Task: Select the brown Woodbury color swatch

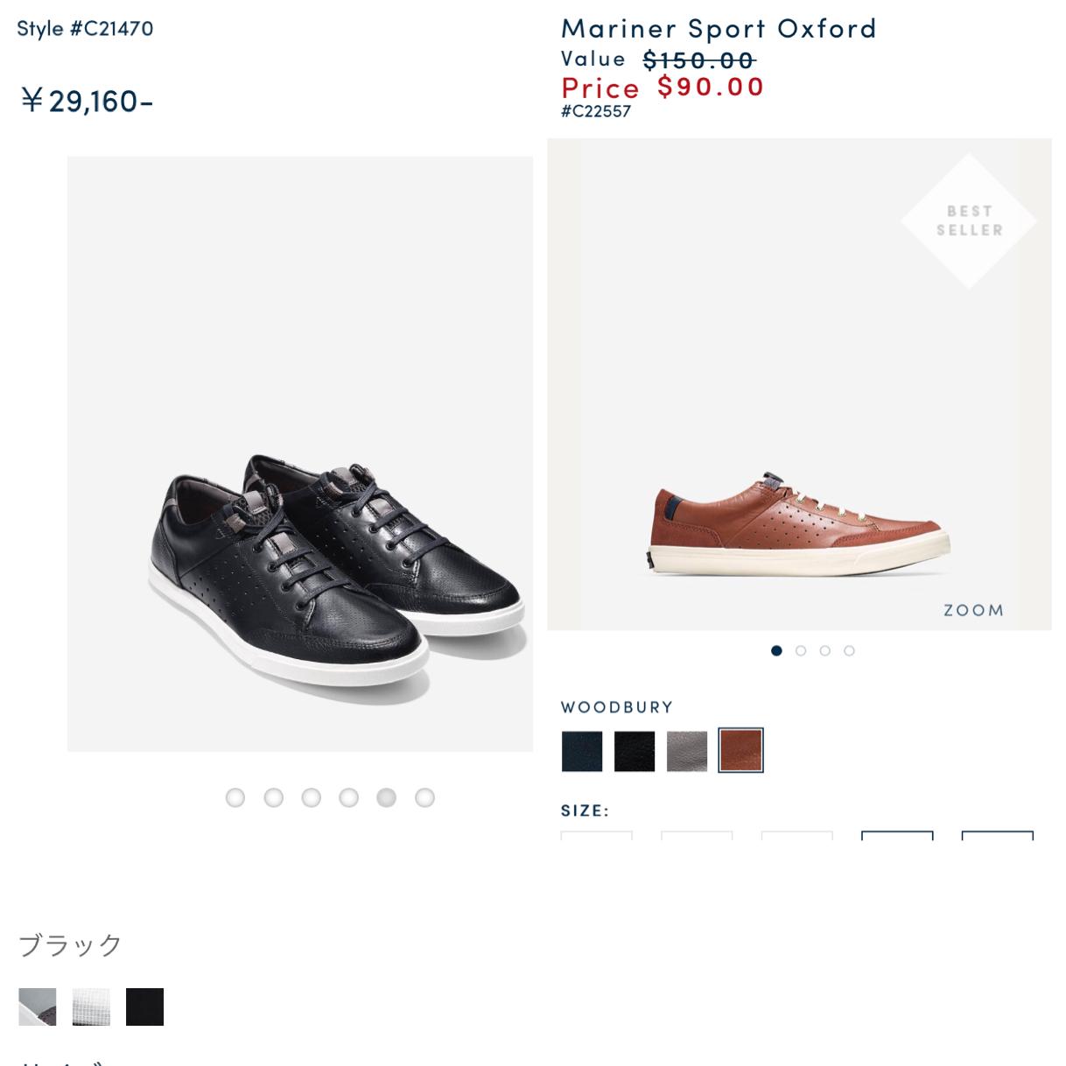Action: click(740, 751)
